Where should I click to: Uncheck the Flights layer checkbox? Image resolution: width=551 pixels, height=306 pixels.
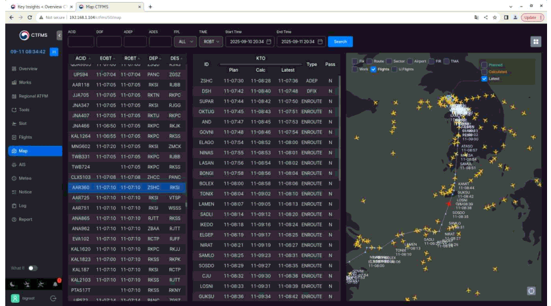[373, 70]
